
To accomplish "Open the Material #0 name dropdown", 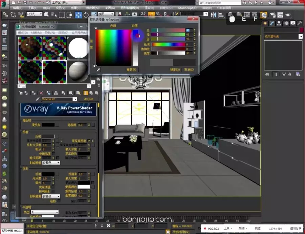I will pos(75,99).
